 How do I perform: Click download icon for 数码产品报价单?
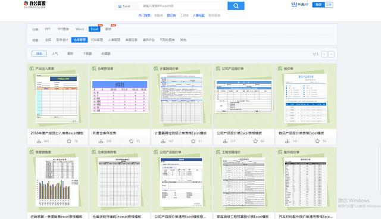[x=287, y=141]
